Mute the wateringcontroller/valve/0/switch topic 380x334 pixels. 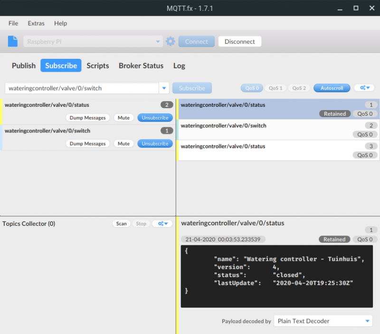[123, 143]
